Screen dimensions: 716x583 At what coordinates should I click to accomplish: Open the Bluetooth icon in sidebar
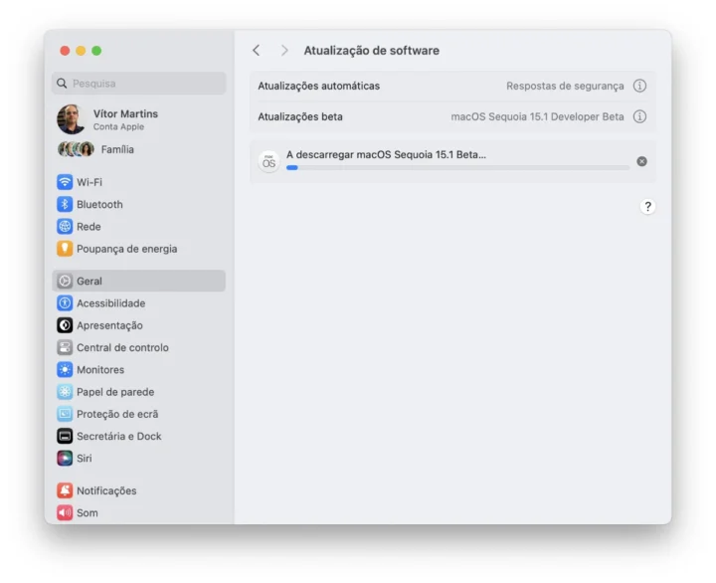(65, 204)
